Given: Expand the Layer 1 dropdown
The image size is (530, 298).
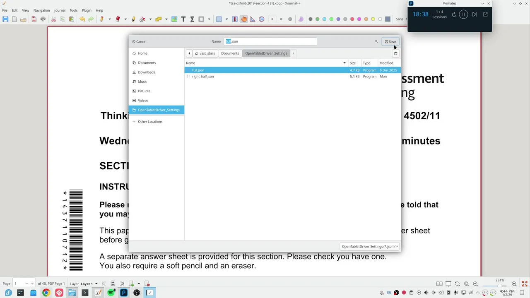Looking at the screenshot, I should point(96,284).
